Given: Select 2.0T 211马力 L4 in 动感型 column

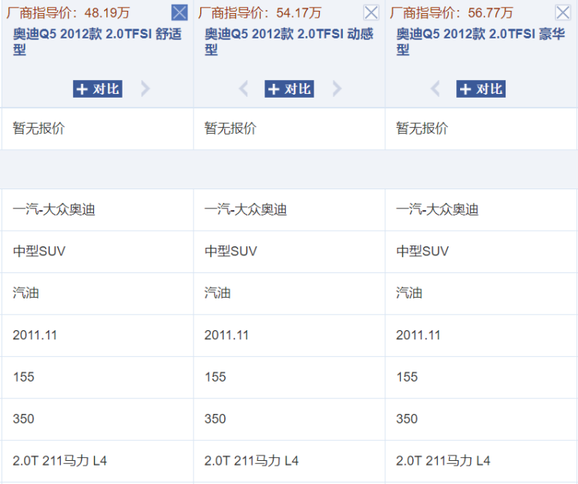Looking at the screenshot, I should (251, 461).
